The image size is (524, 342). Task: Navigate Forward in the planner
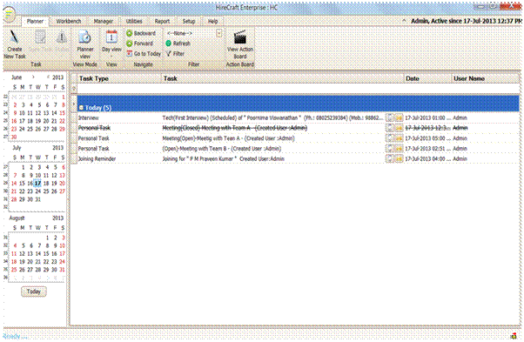tap(139, 44)
